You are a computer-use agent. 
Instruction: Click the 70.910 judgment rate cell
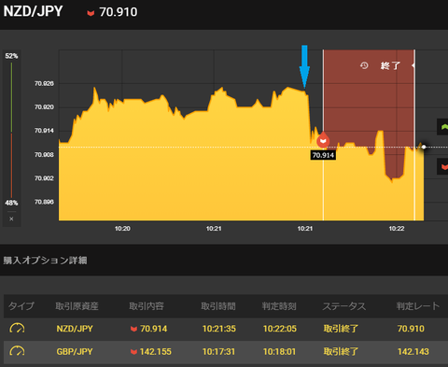point(411,329)
